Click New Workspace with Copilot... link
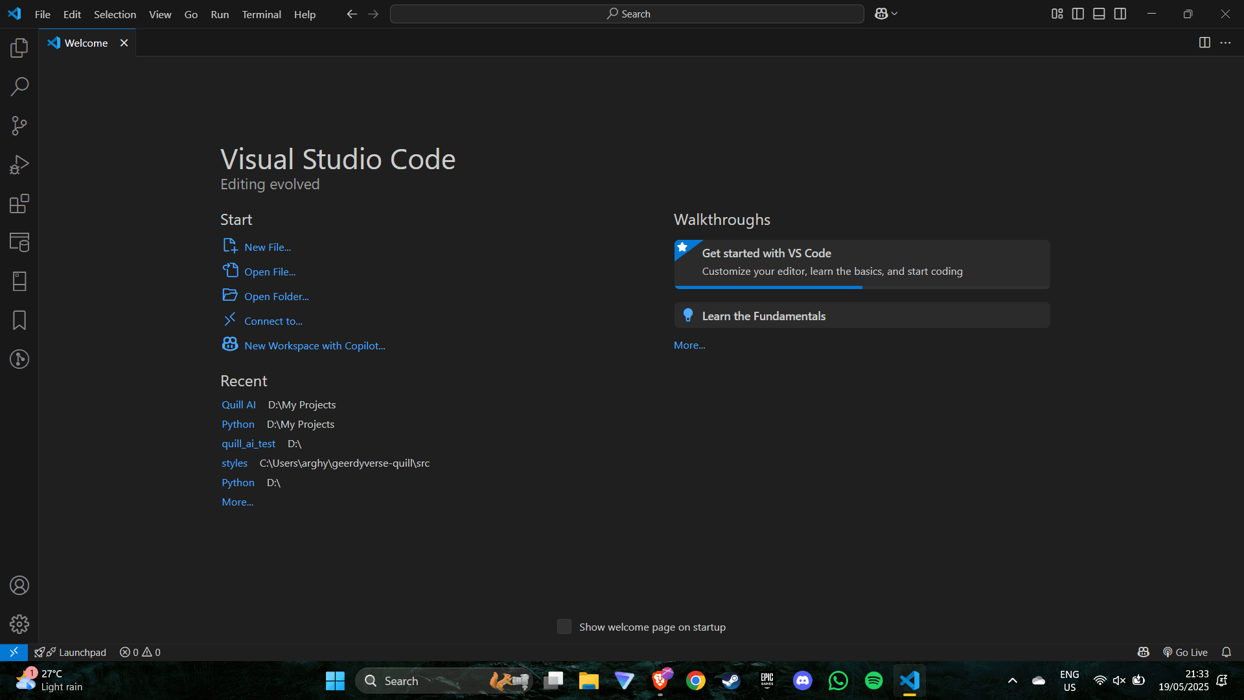The width and height of the screenshot is (1244, 700). [x=315, y=345]
